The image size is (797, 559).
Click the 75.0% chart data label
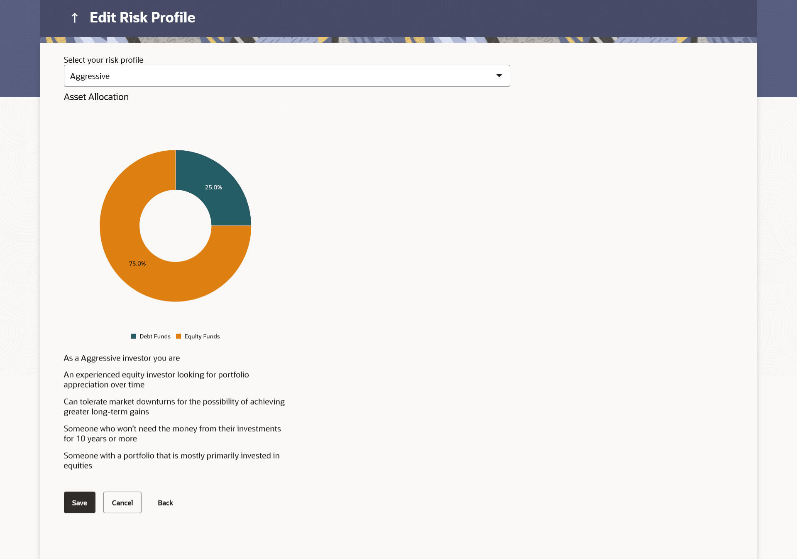tap(137, 264)
